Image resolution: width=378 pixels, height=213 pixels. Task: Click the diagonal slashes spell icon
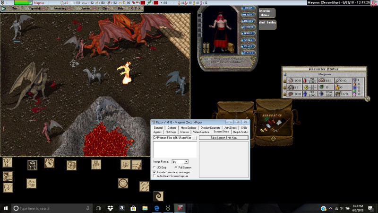144,186
